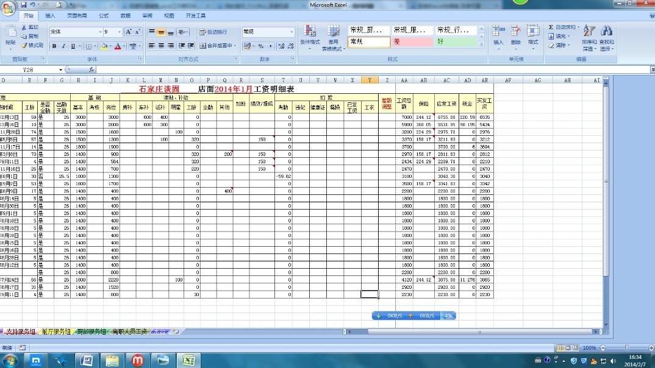Viewport: 655px width, 368px height.
Task: Toggle top vertical alignment
Action: click(152, 32)
